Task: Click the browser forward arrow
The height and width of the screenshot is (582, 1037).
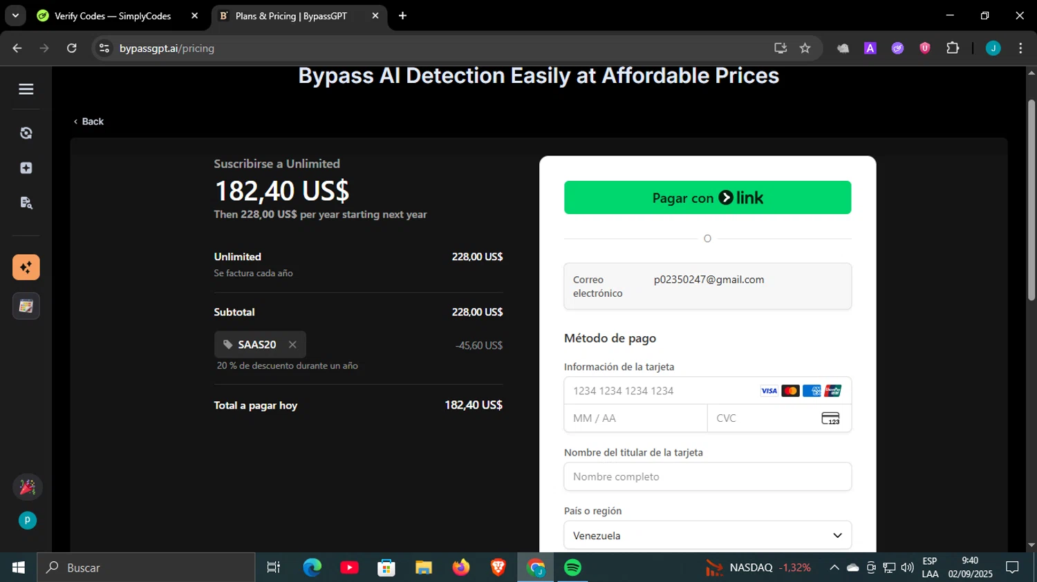Action: (44, 48)
